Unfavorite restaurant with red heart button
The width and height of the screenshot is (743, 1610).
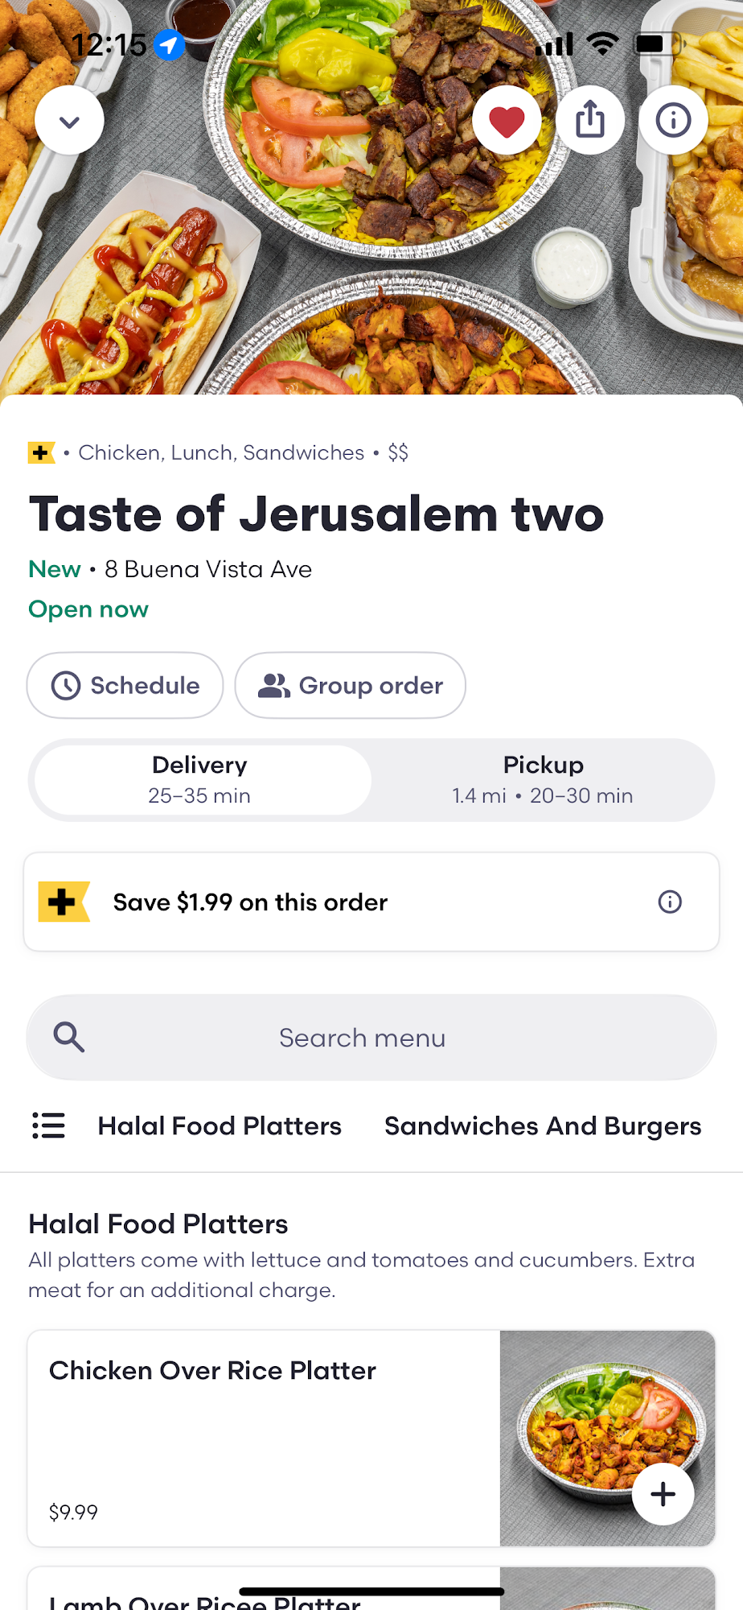coord(507,121)
